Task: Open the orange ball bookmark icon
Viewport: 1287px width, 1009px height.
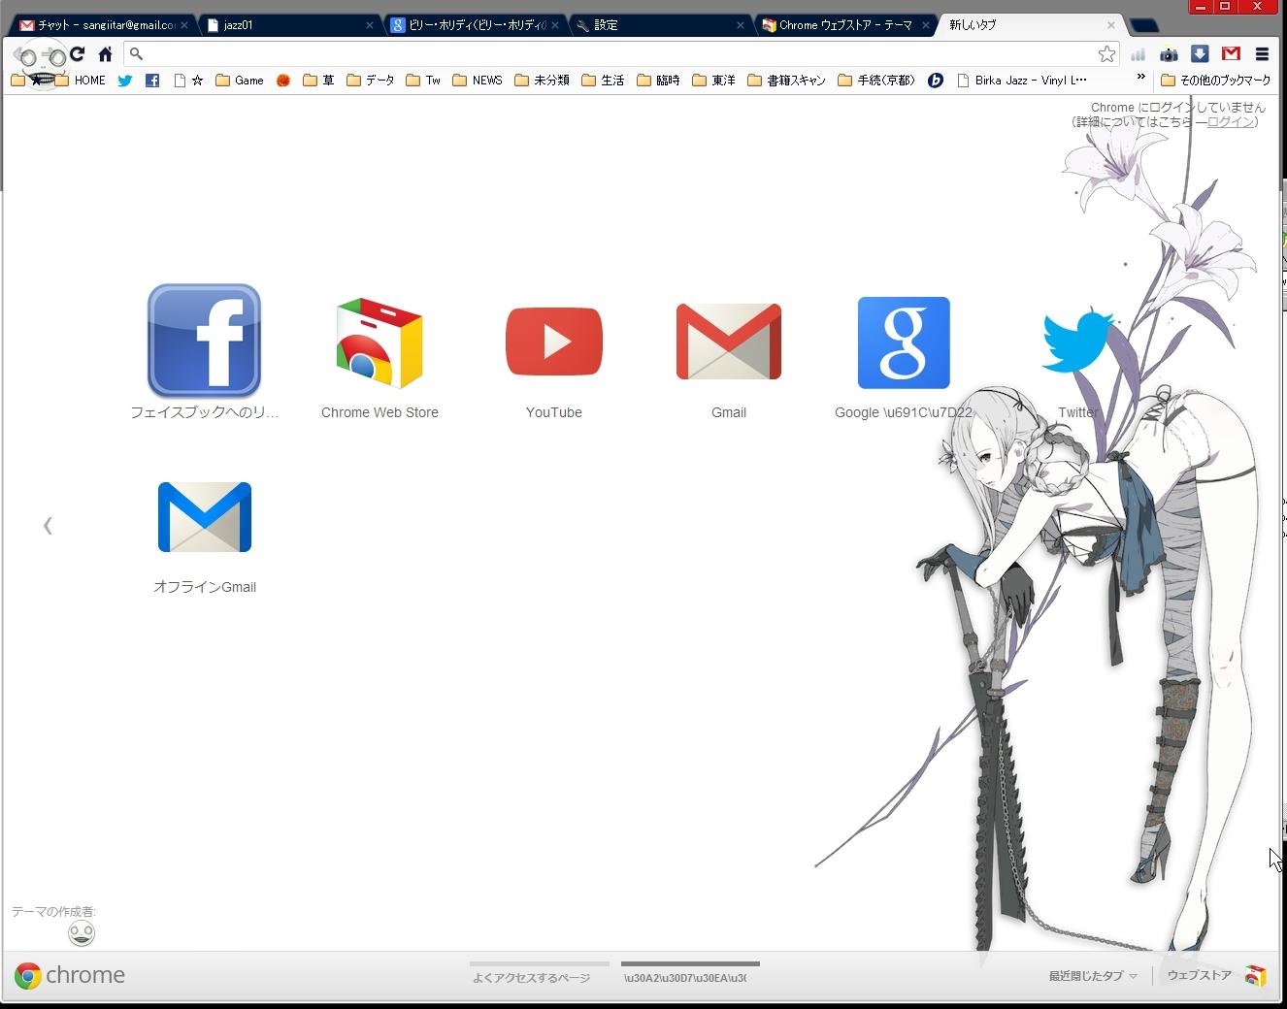Action: (x=283, y=81)
